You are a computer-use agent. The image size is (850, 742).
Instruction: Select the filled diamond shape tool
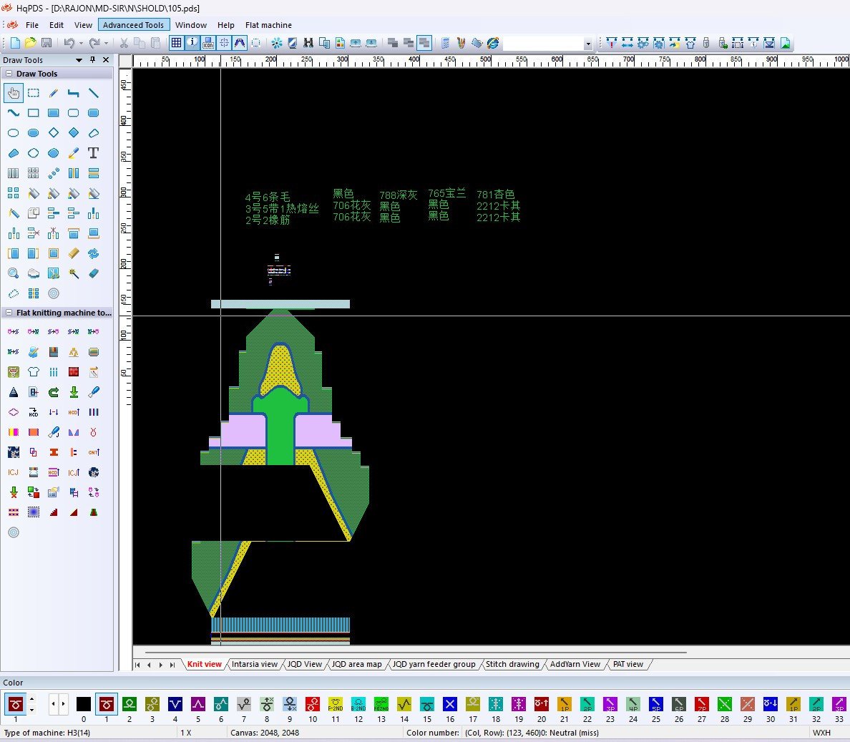[x=74, y=133]
